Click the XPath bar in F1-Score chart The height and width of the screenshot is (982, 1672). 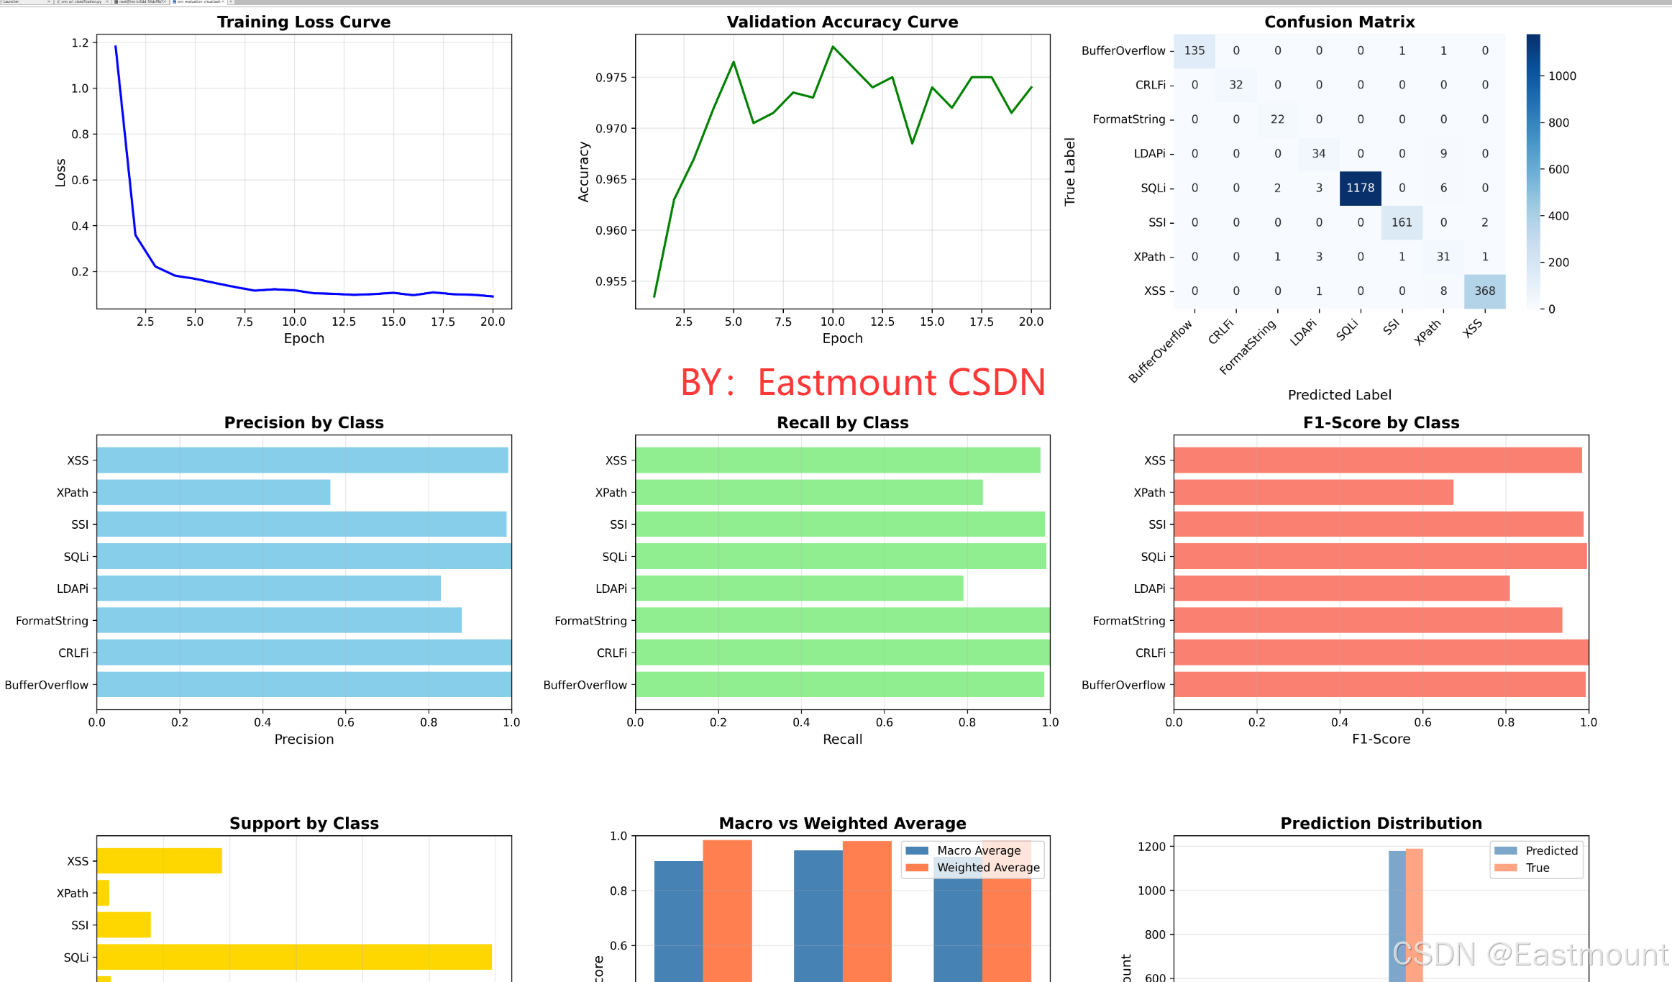pos(1313,492)
